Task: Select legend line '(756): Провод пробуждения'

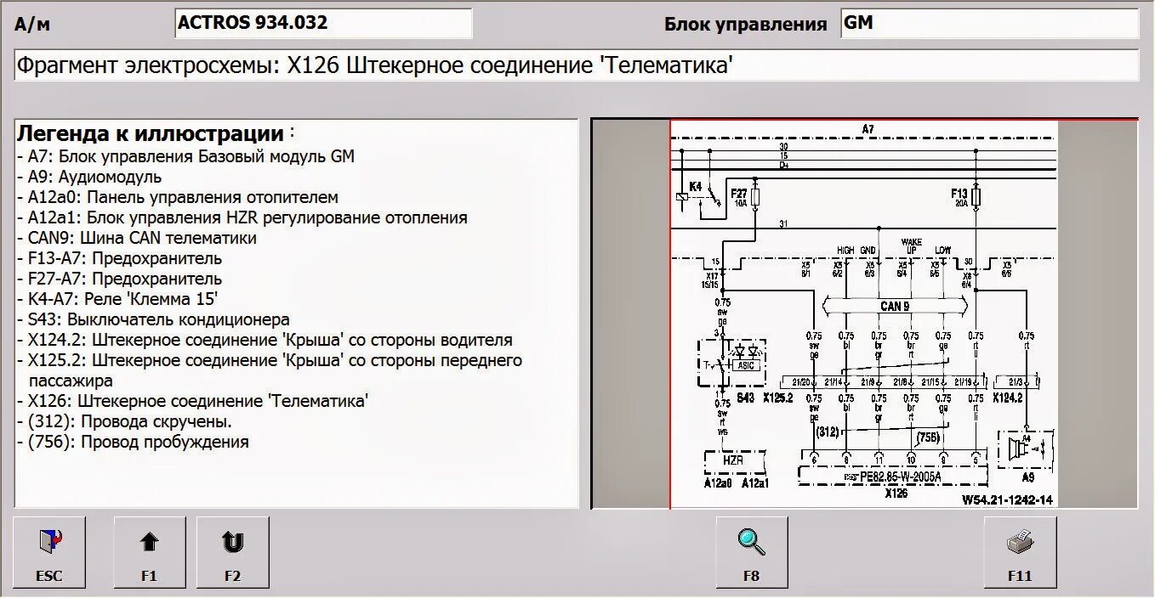Action: tap(133, 442)
